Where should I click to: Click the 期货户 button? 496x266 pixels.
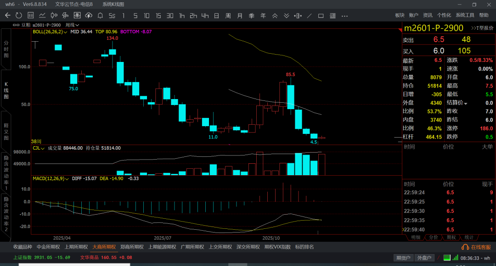pos(403,258)
